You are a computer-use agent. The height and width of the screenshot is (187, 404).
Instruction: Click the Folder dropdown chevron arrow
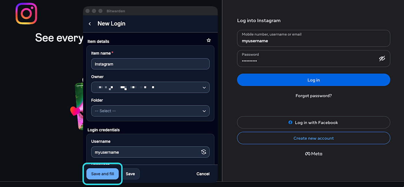point(204,111)
